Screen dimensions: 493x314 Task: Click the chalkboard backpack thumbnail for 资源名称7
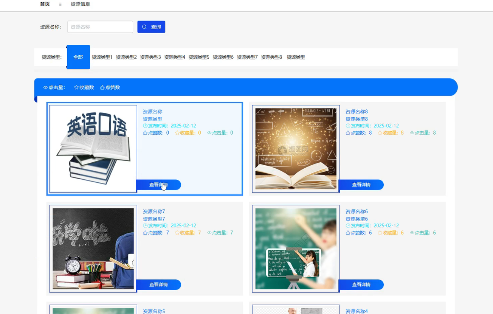click(93, 249)
